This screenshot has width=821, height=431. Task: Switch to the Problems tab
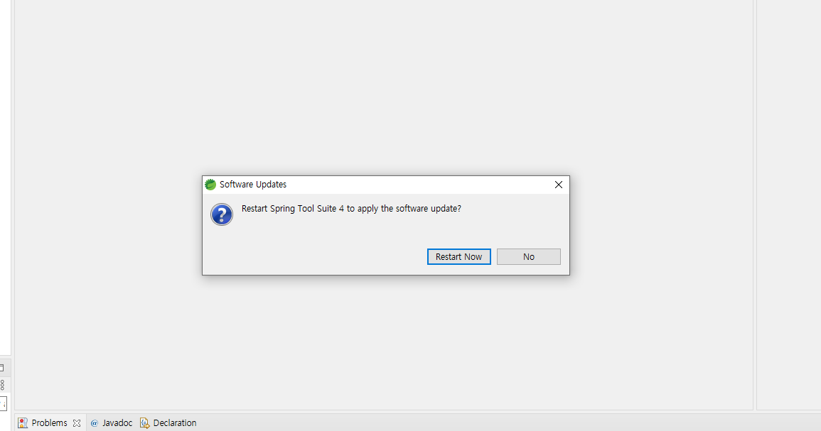pos(49,422)
